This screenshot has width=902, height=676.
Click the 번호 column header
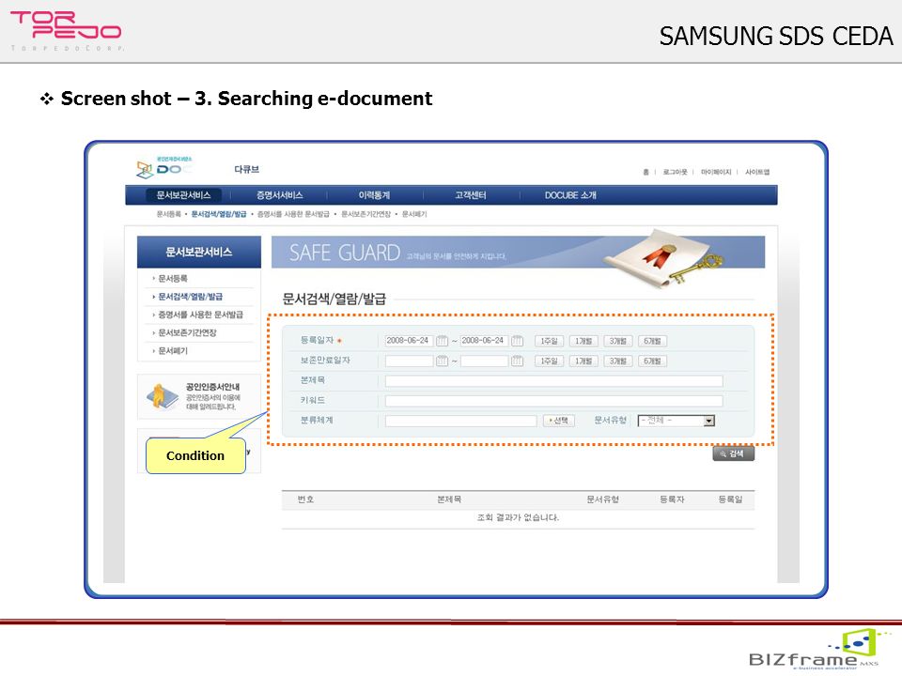[305, 499]
